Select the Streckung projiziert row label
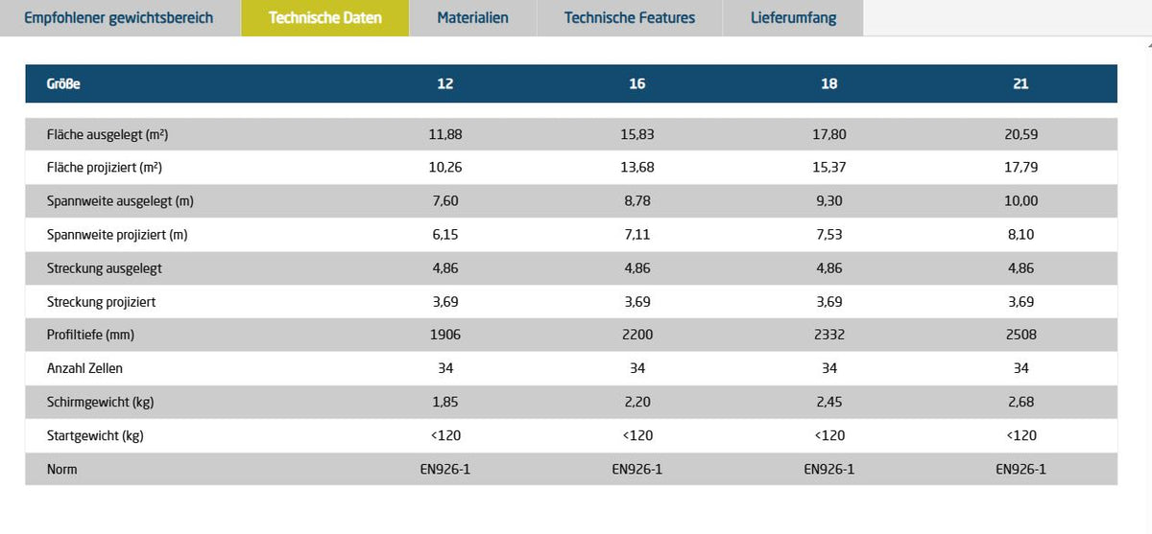 pos(101,302)
